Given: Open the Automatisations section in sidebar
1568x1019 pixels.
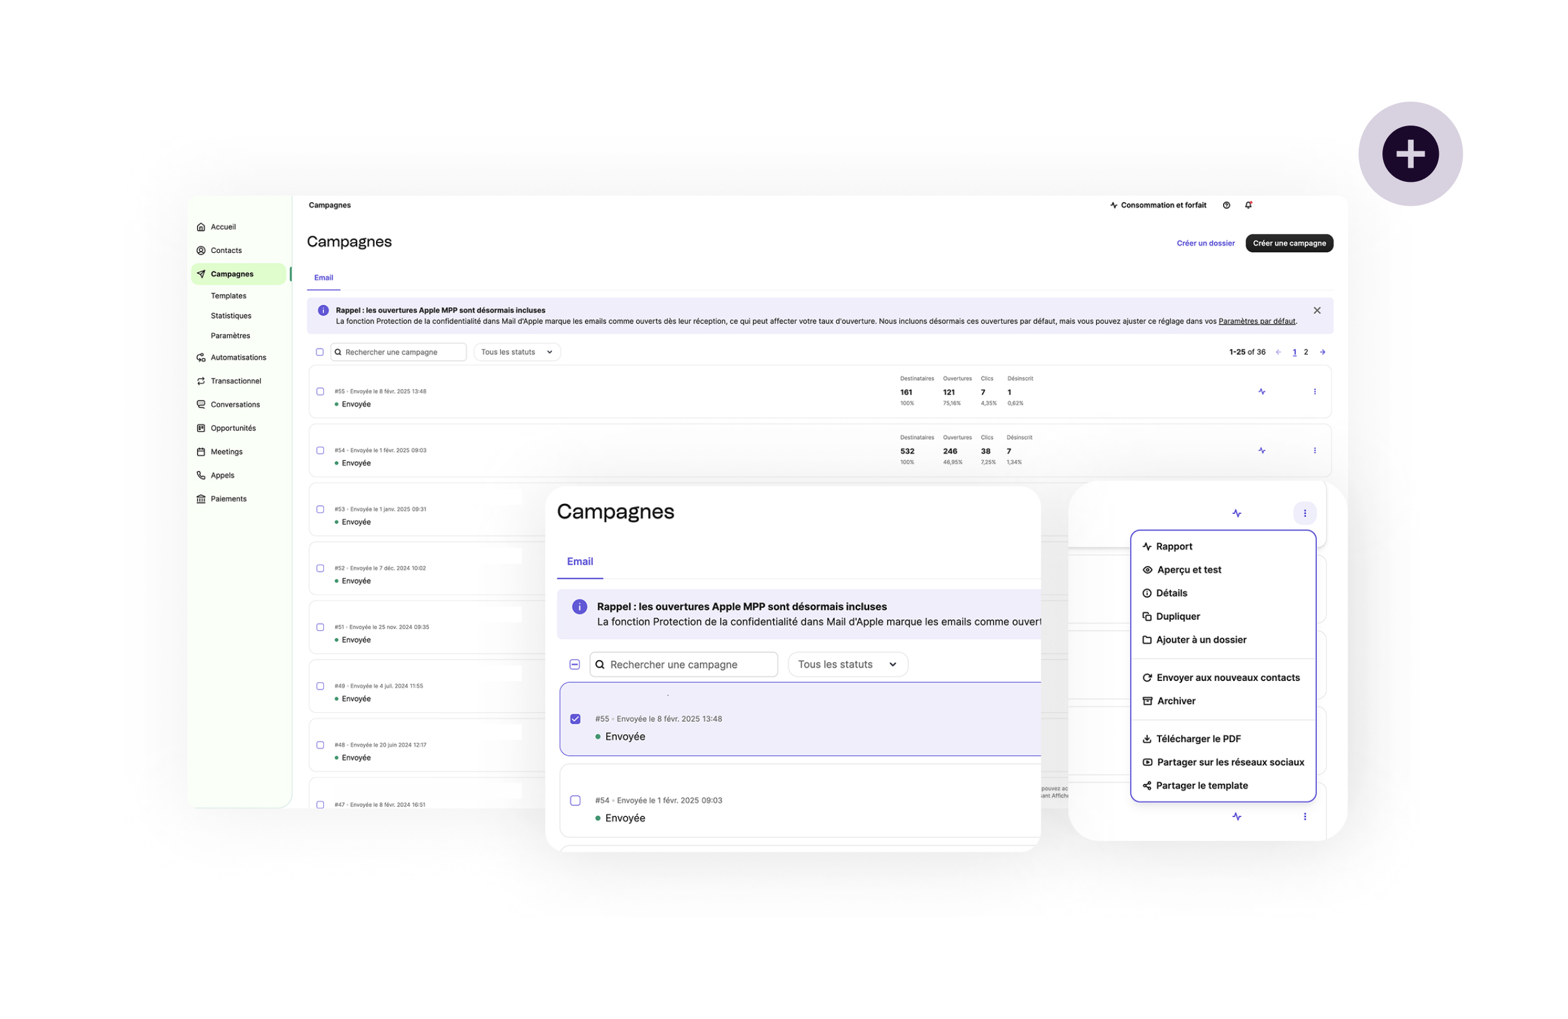Looking at the screenshot, I should click(x=238, y=357).
